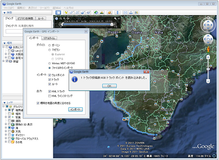219x160 pixels.
Task: Collapse the 検索 panel triangle
Action: click(4, 13)
